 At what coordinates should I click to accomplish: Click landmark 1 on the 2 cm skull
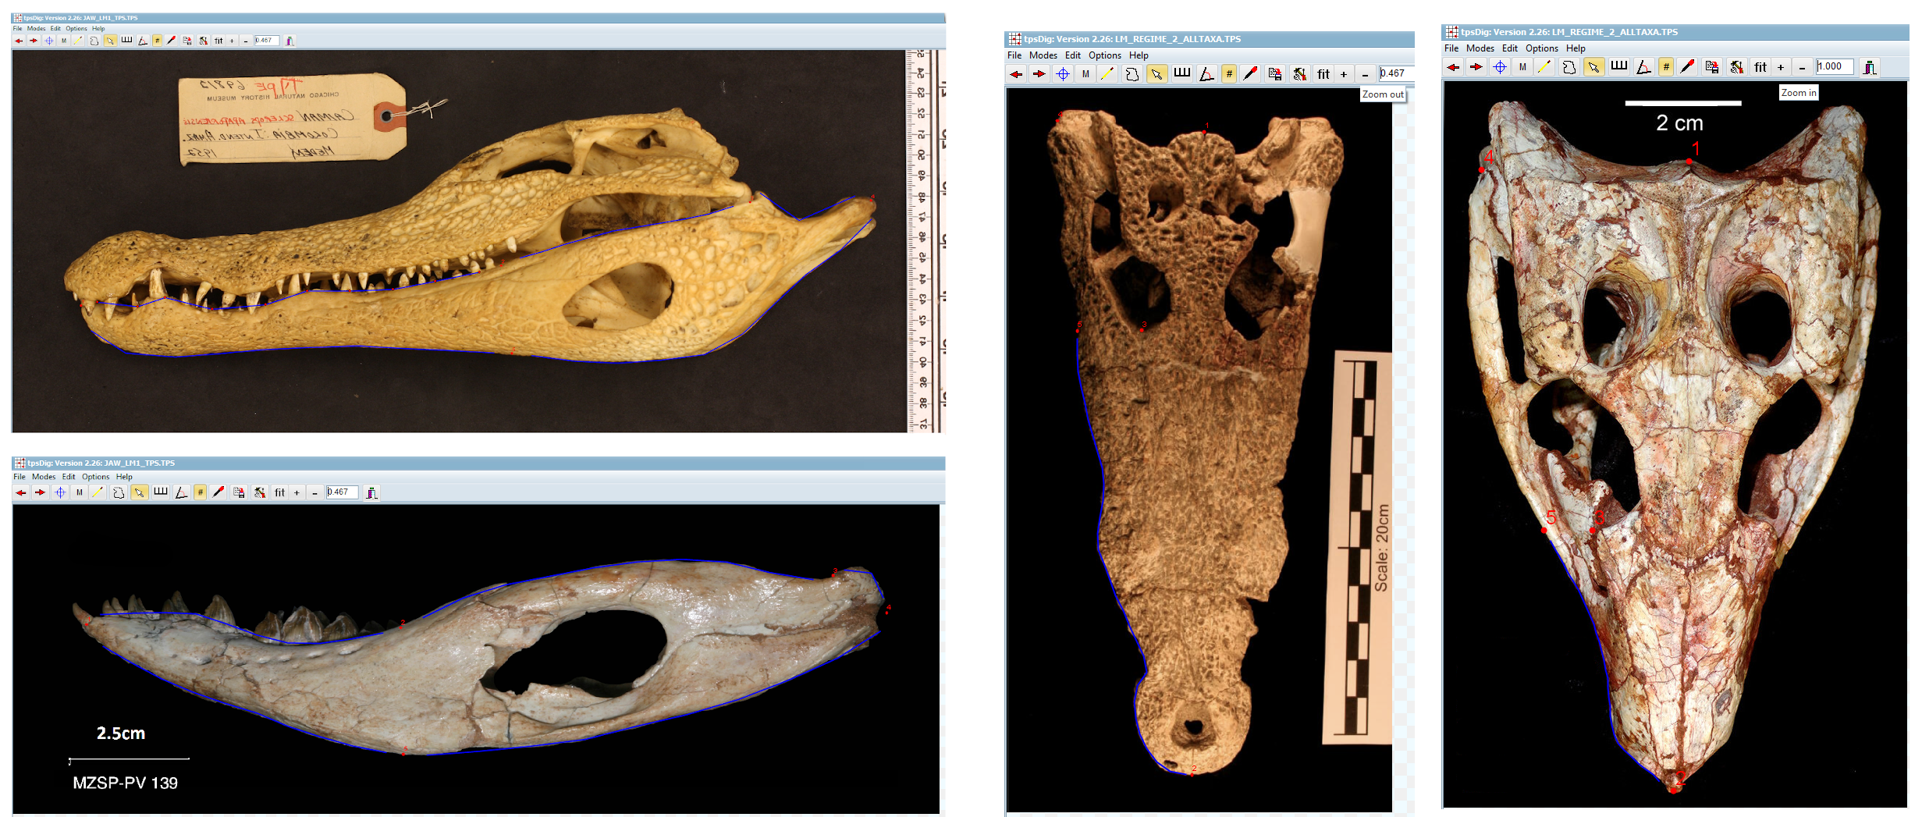pos(1689,161)
